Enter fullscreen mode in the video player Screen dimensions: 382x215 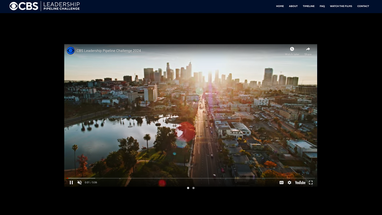click(311, 182)
